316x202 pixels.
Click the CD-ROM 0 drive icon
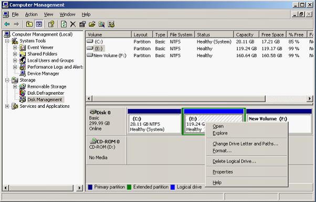[x=93, y=141]
